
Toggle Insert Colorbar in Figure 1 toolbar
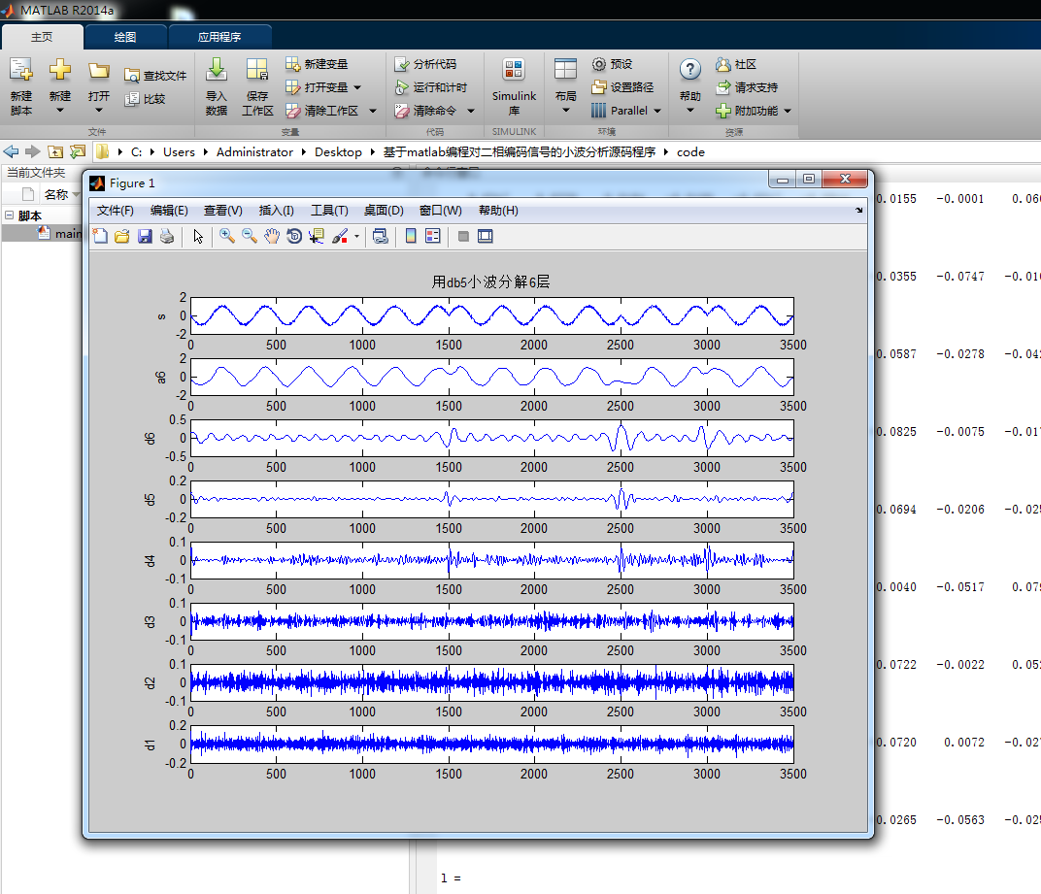[x=411, y=236]
